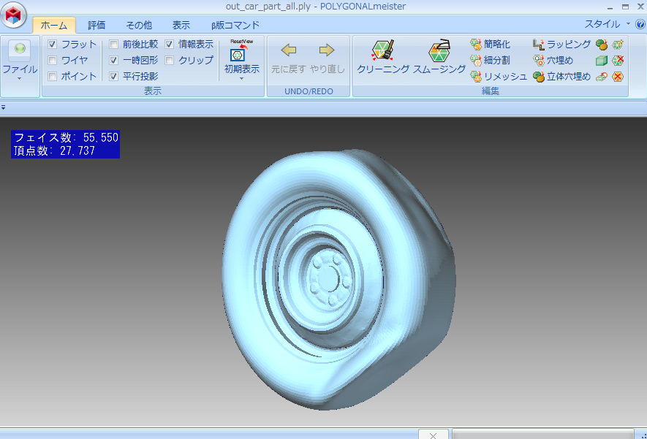The image size is (647, 439).
Task: Select the 穴埋め hole fill command
Action: coord(553,60)
